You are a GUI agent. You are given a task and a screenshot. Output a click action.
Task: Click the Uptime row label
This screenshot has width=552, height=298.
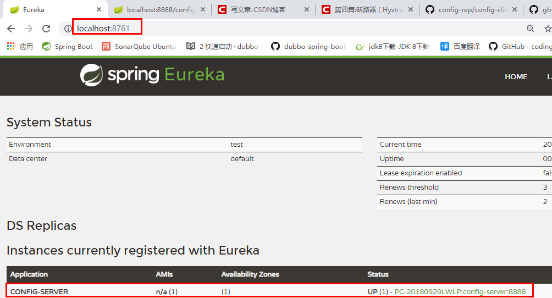coord(391,159)
